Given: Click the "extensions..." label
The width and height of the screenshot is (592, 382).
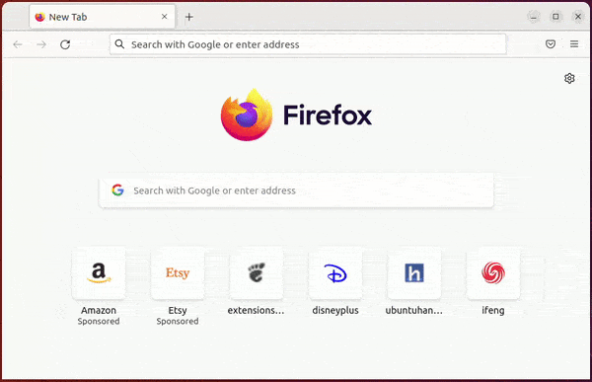Looking at the screenshot, I should coord(256,310).
